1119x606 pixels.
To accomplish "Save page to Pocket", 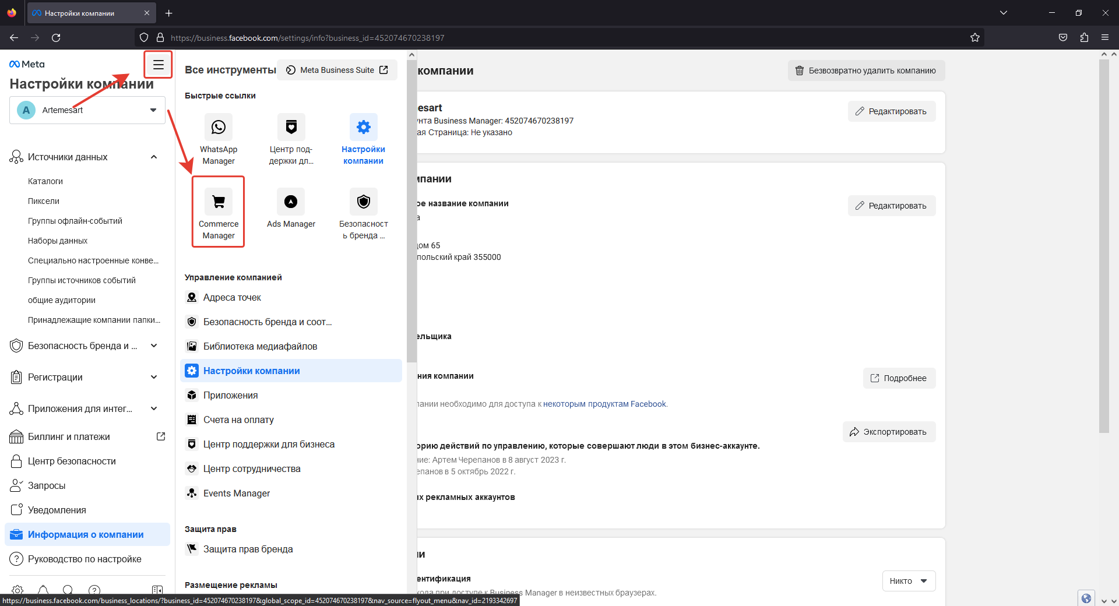I will pos(1063,38).
